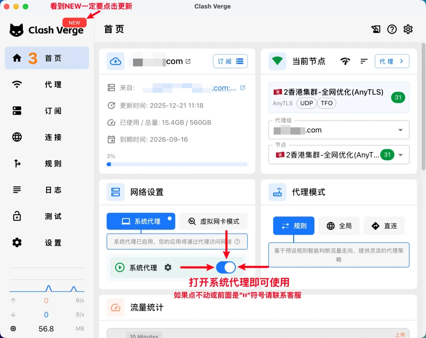
Task: Click the 订阅 button on profile card
Action: point(230,61)
